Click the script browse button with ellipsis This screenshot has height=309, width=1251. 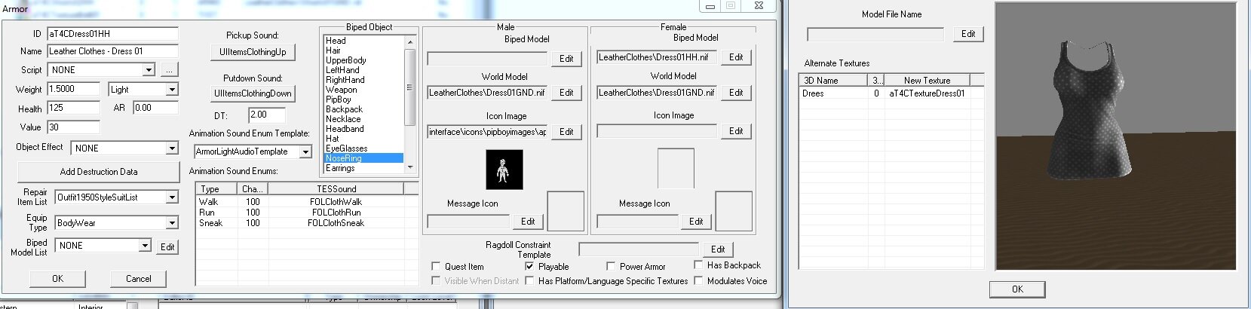point(169,70)
